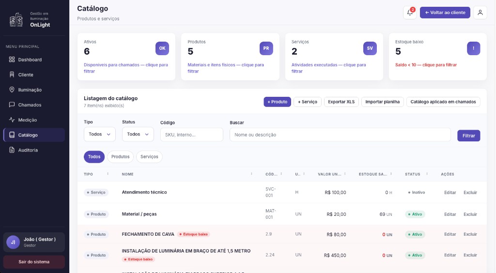Sort by STATUS column arrows
The height and width of the screenshot is (273, 496).
click(427, 174)
